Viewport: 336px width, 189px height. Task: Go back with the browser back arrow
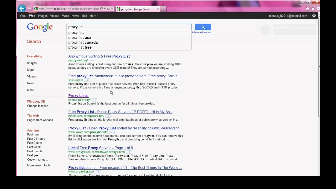click(x=22, y=8)
